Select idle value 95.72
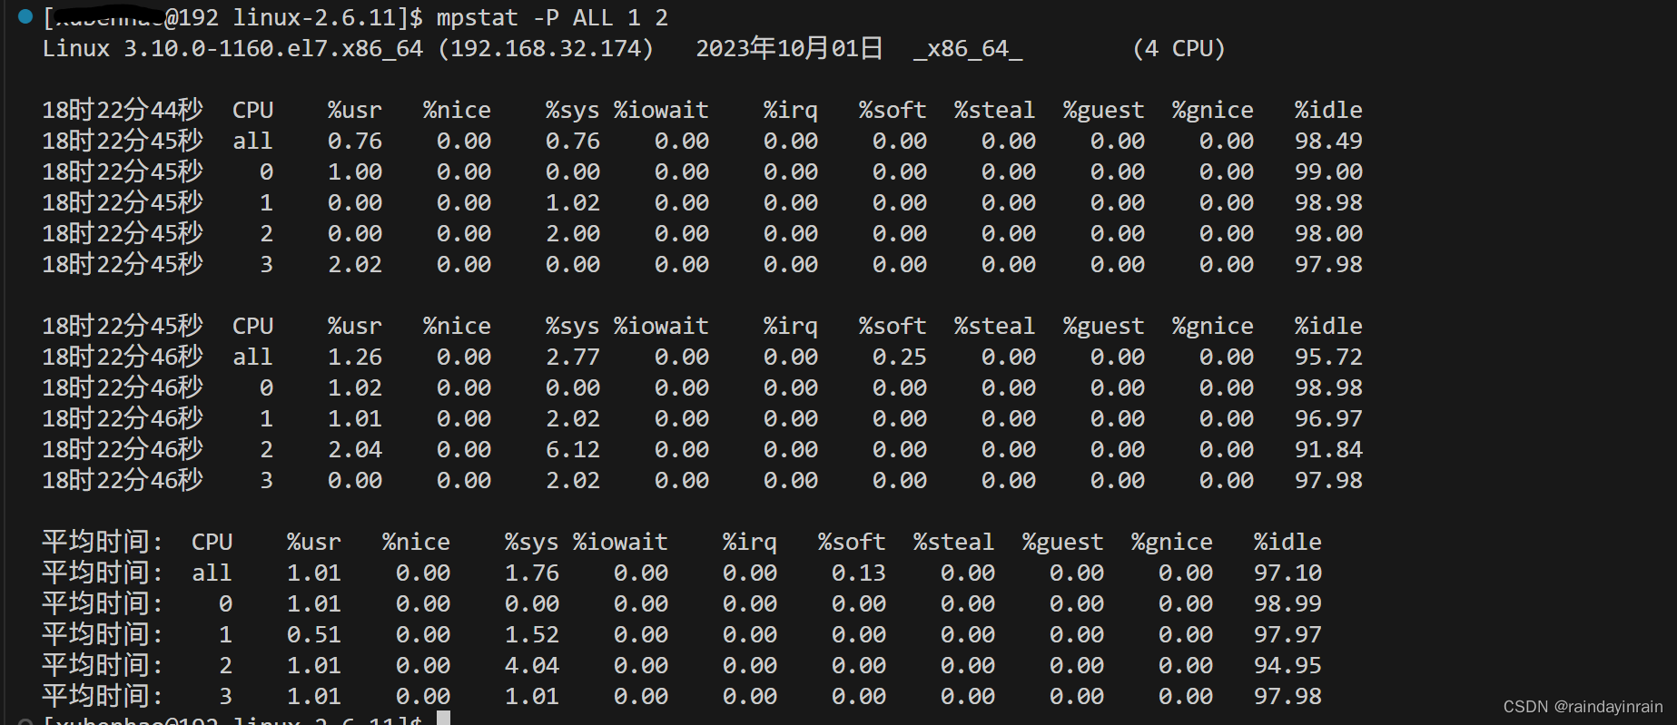The width and height of the screenshot is (1677, 725). tap(1328, 357)
